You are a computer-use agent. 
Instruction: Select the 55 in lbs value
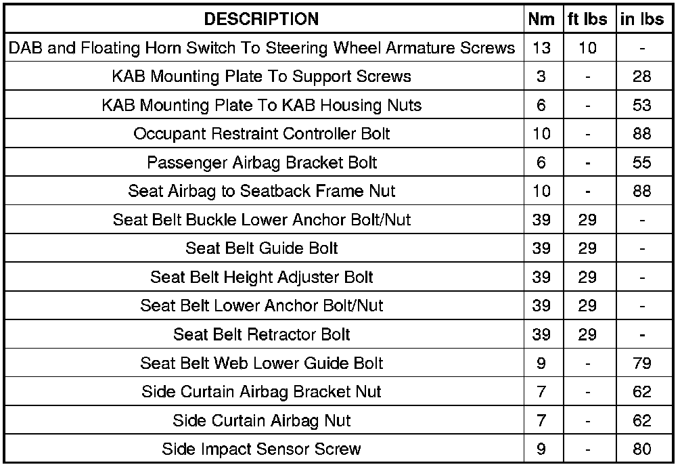tap(642, 162)
